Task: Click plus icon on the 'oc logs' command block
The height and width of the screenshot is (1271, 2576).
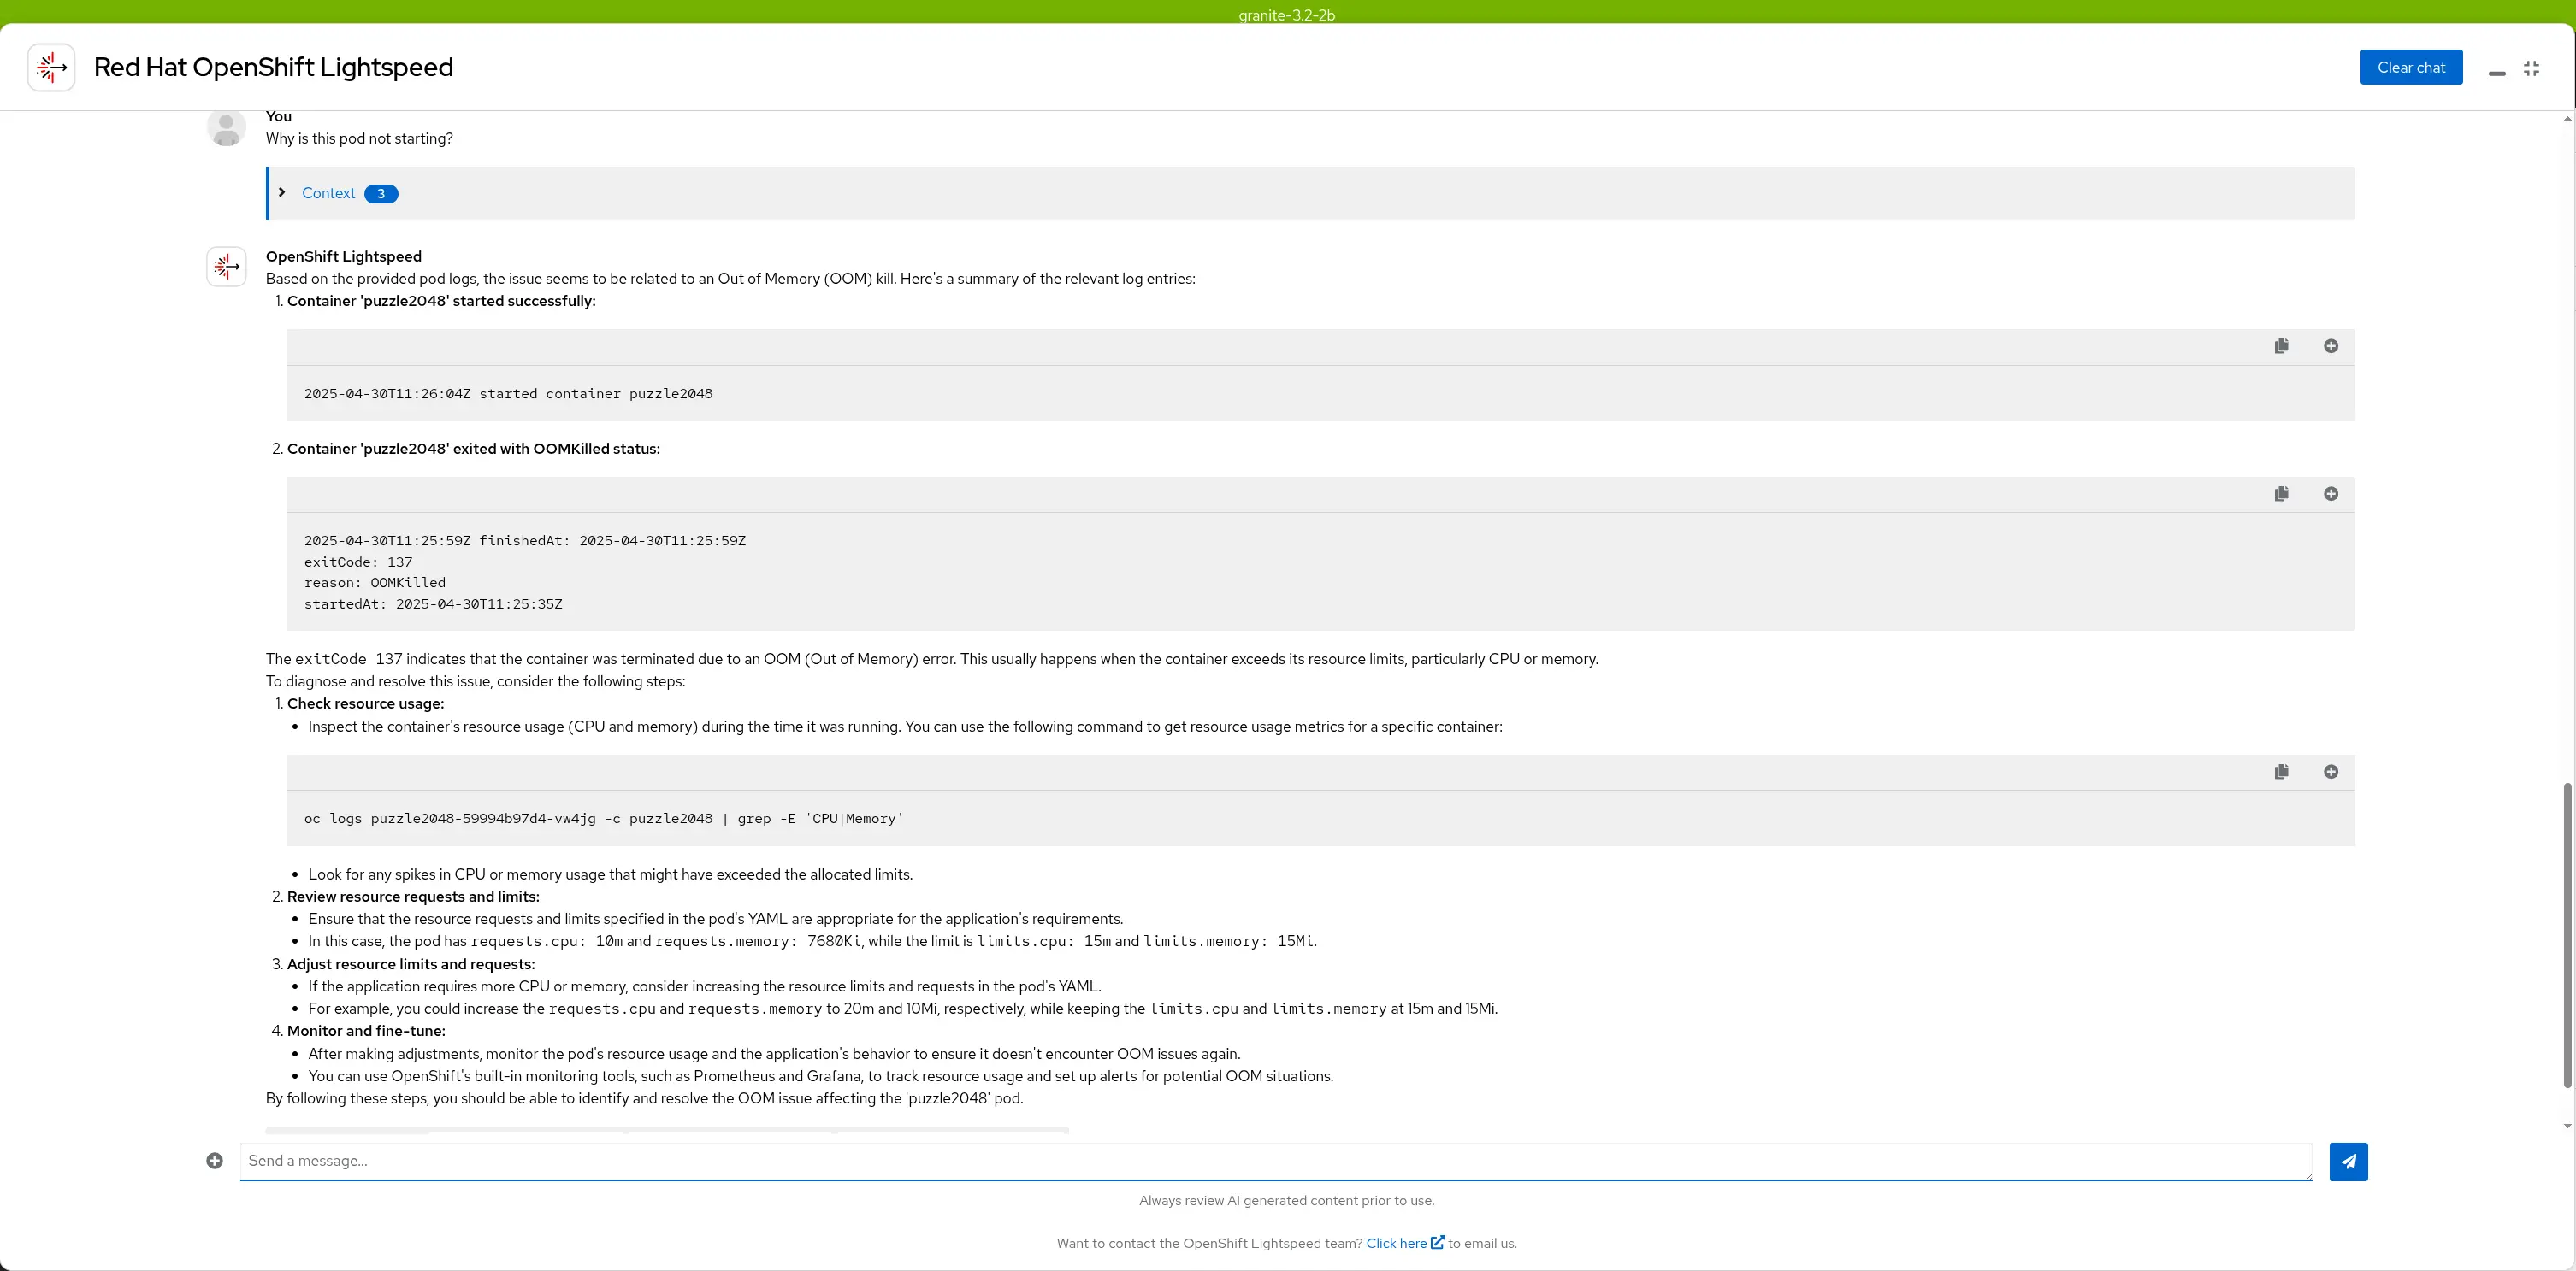Action: 2330,771
